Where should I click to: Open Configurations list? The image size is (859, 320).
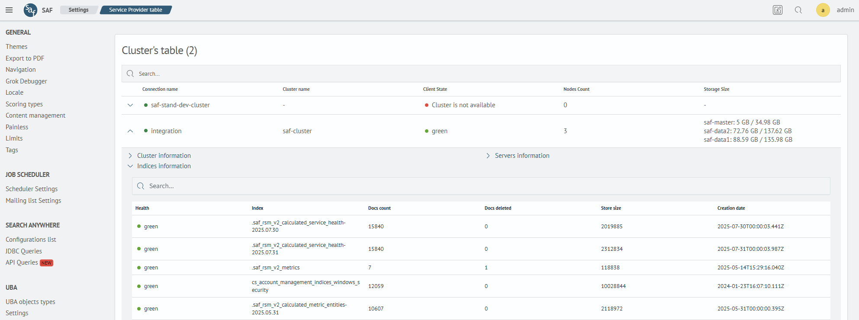[x=31, y=240]
